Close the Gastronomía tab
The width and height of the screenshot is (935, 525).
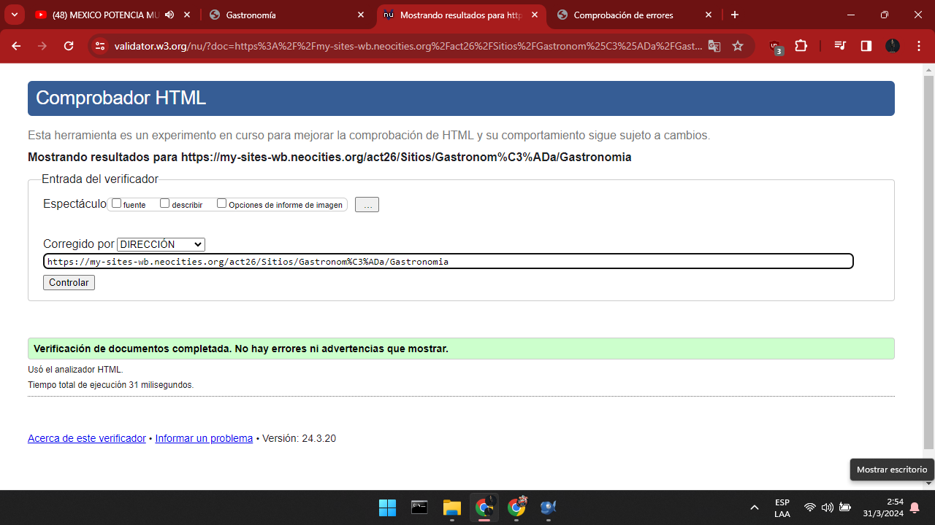pos(361,15)
